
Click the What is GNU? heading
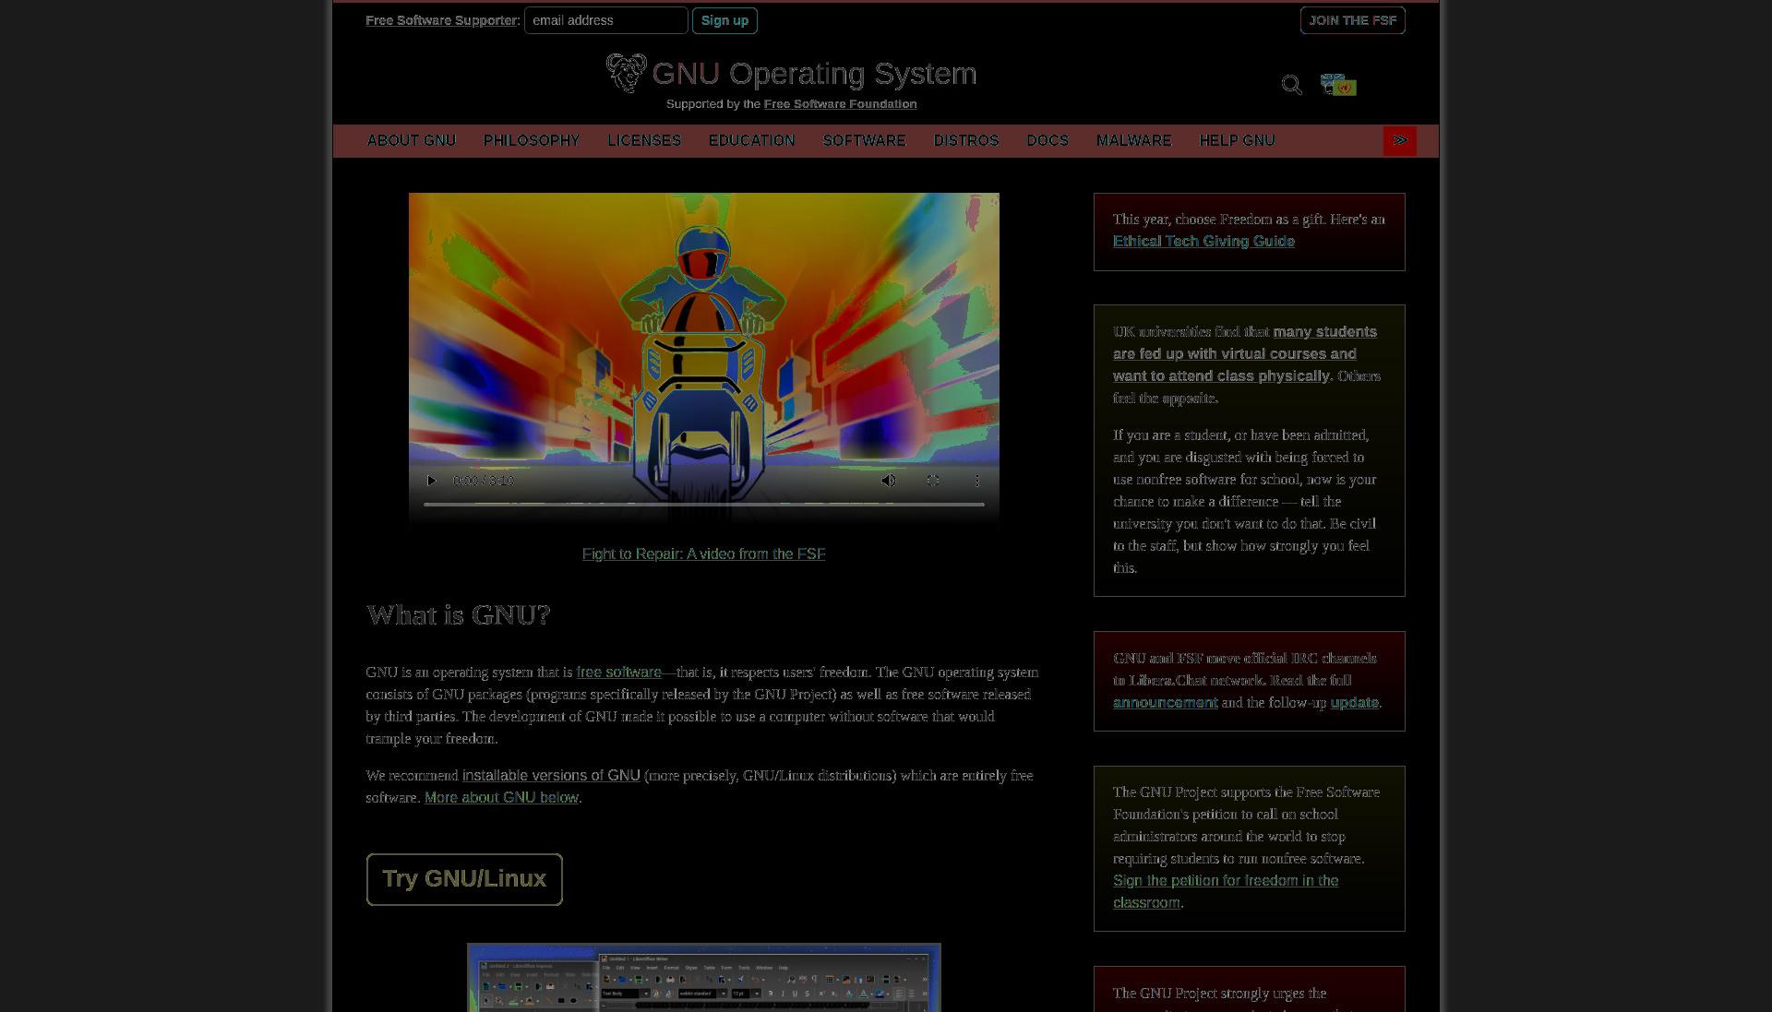[459, 615]
